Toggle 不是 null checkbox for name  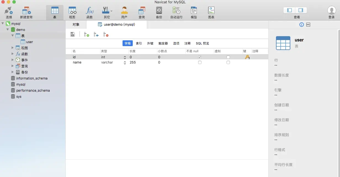click(x=200, y=62)
